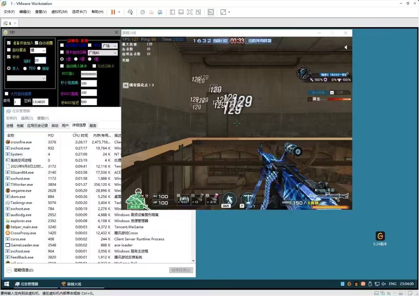
Task: Enable the 自动复活 checkbox
Action: (x=9, y=50)
